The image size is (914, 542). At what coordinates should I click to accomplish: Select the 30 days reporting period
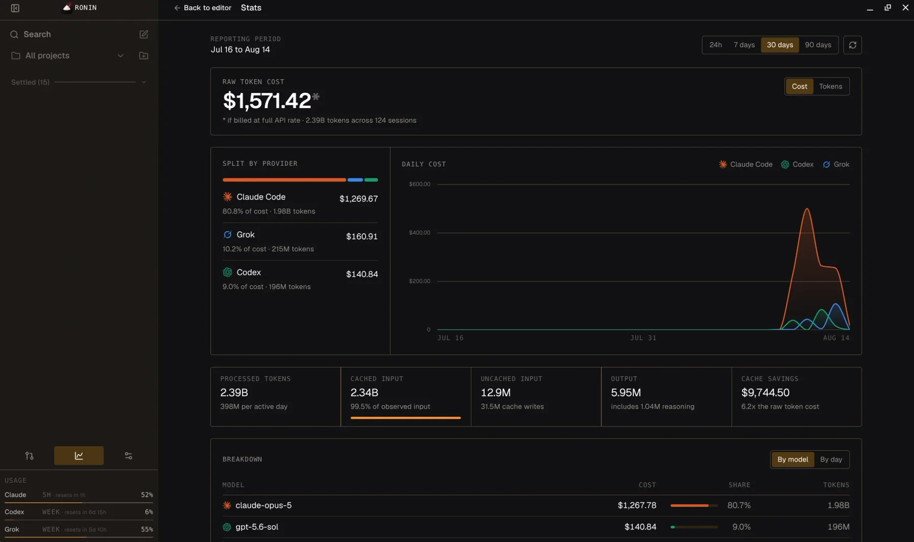(779, 45)
